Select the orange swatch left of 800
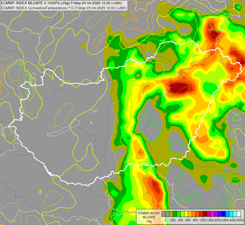The image size is (245, 225). coord(194,214)
